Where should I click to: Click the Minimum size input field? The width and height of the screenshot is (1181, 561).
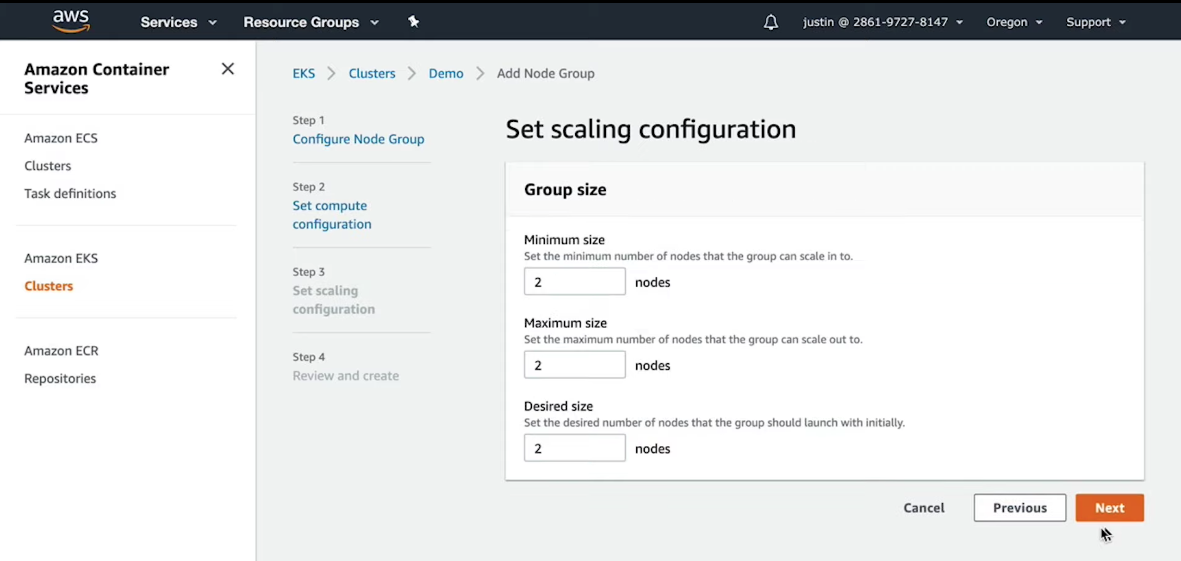(x=574, y=281)
